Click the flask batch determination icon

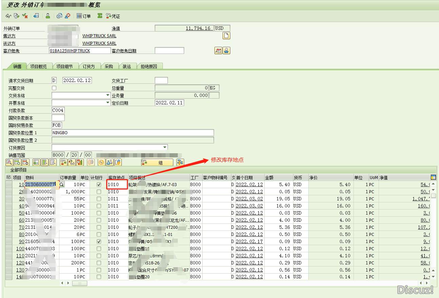tap(110, 162)
